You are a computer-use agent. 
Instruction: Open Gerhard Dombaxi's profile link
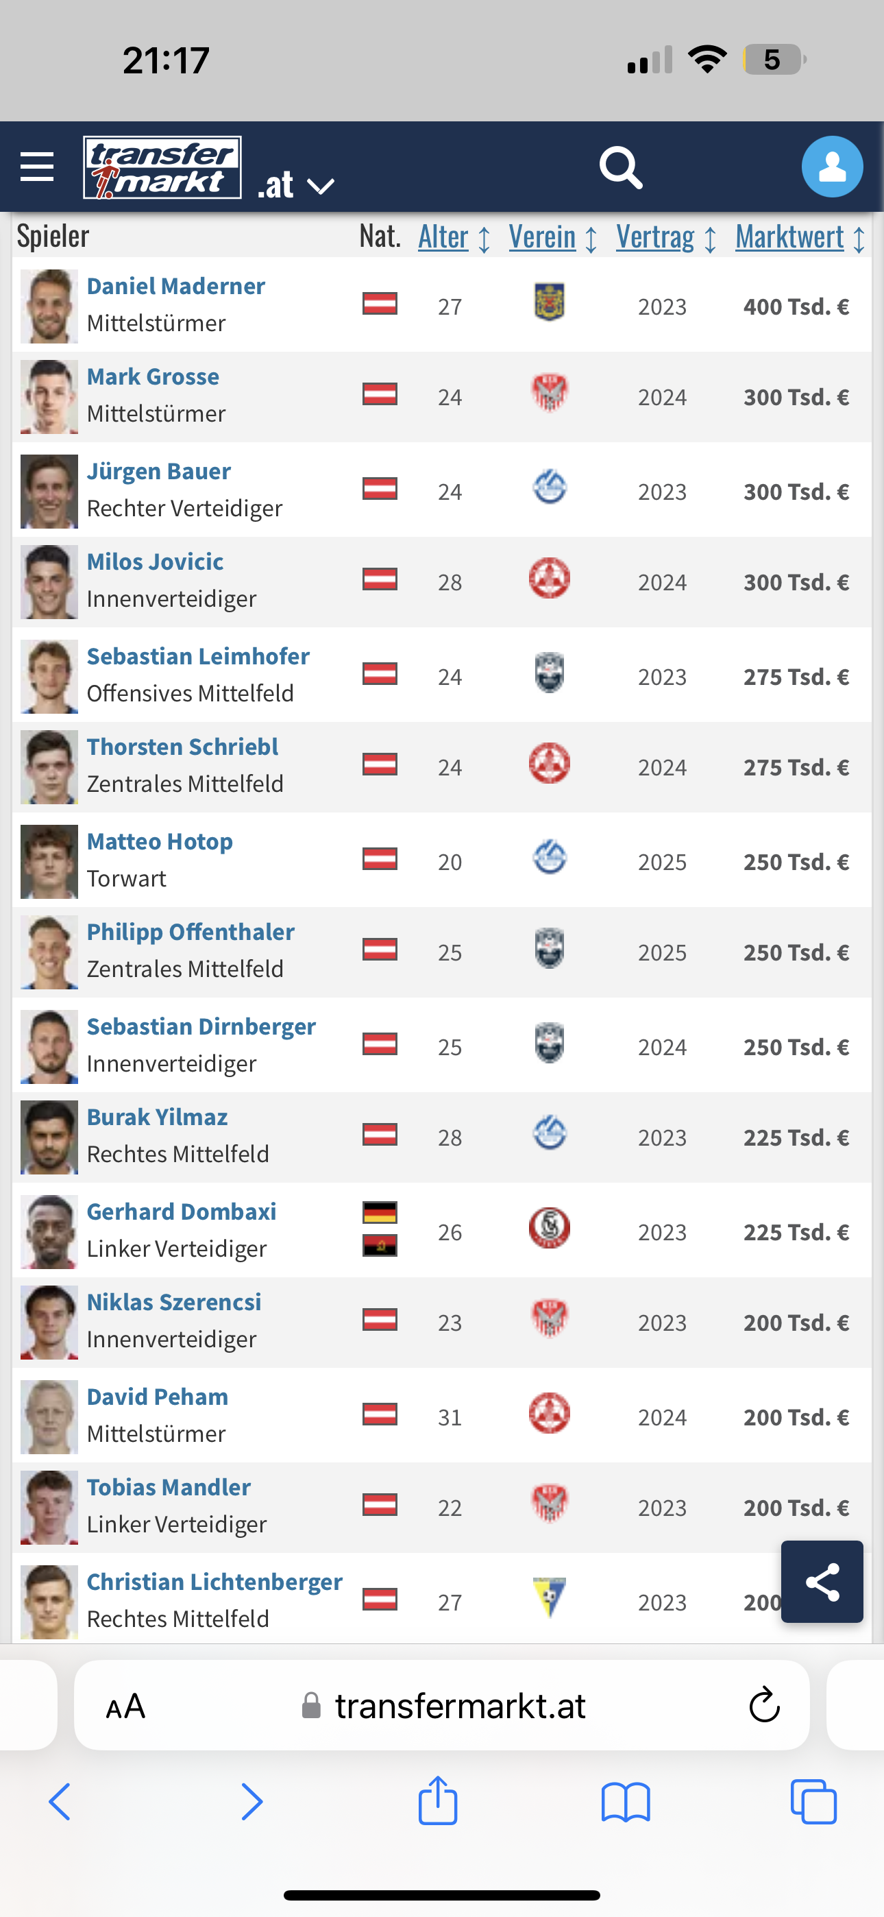coord(182,1211)
